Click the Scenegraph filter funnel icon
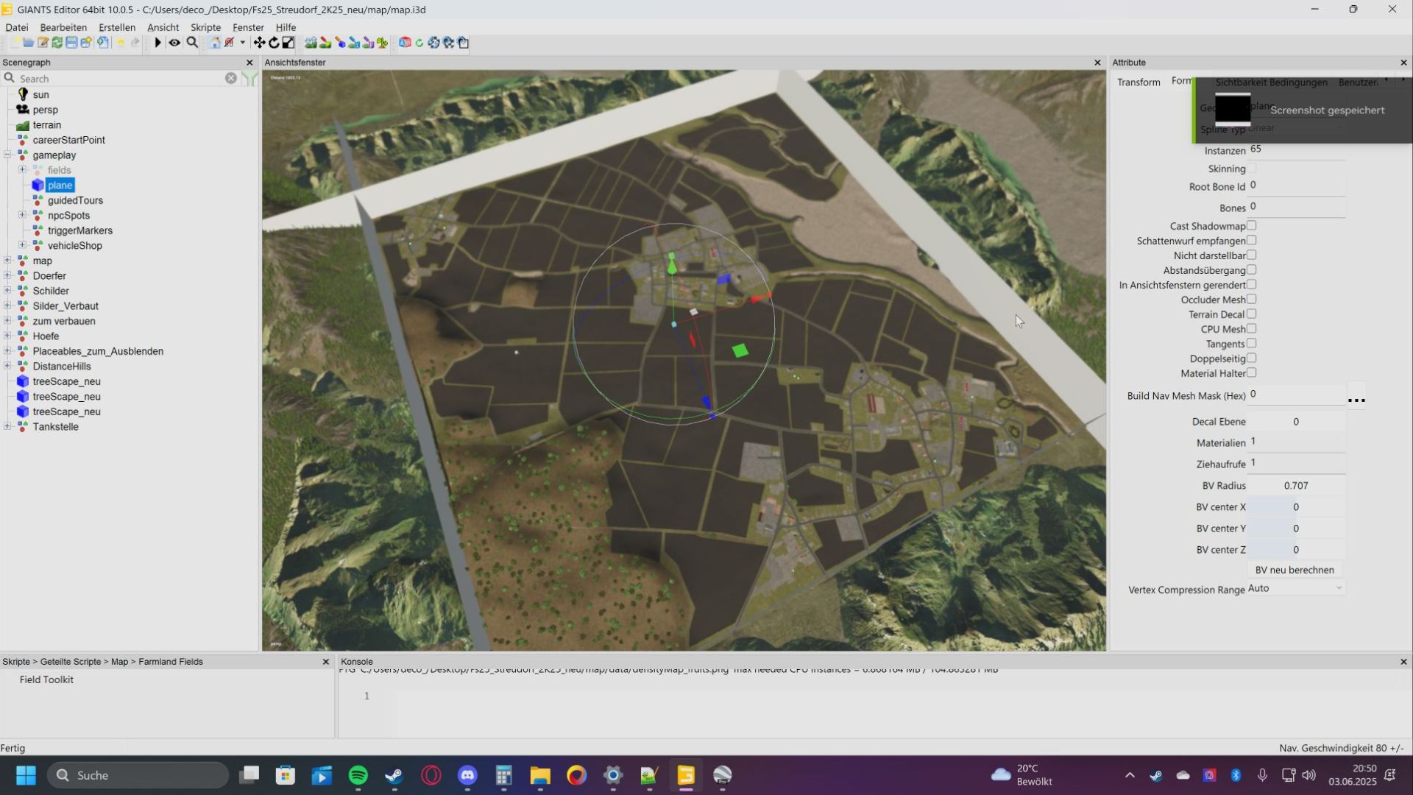This screenshot has height=795, width=1413. [x=250, y=78]
